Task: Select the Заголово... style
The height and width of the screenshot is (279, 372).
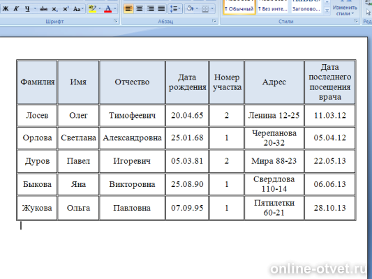Action: click(x=306, y=7)
